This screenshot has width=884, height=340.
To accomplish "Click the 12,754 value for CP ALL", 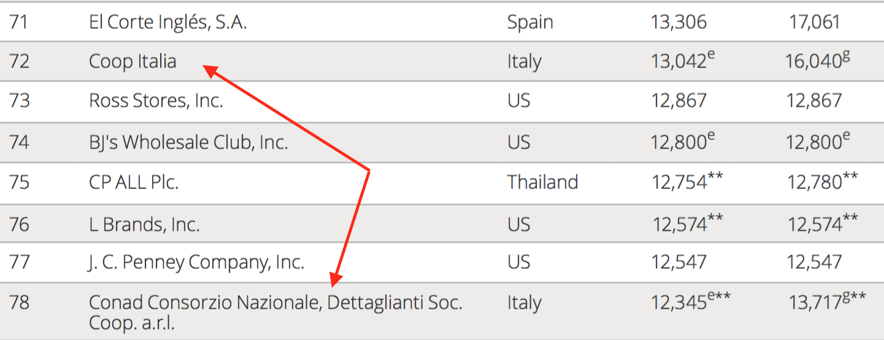I will coord(678,182).
